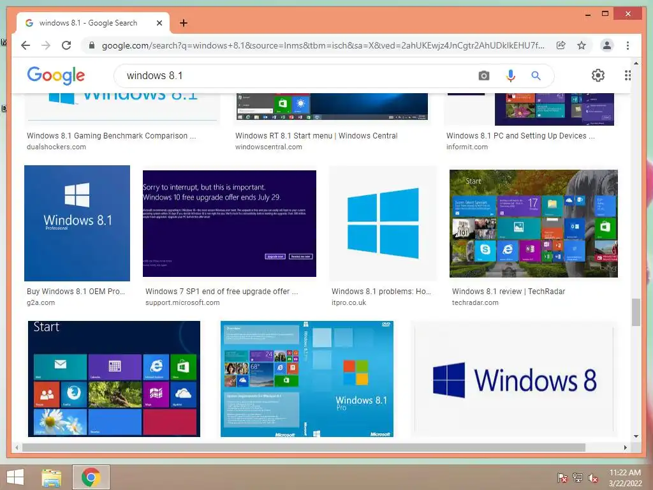Select the Sorry to interrupt upgrade screen image
Screen dimensions: 653x490
[x=230, y=223]
